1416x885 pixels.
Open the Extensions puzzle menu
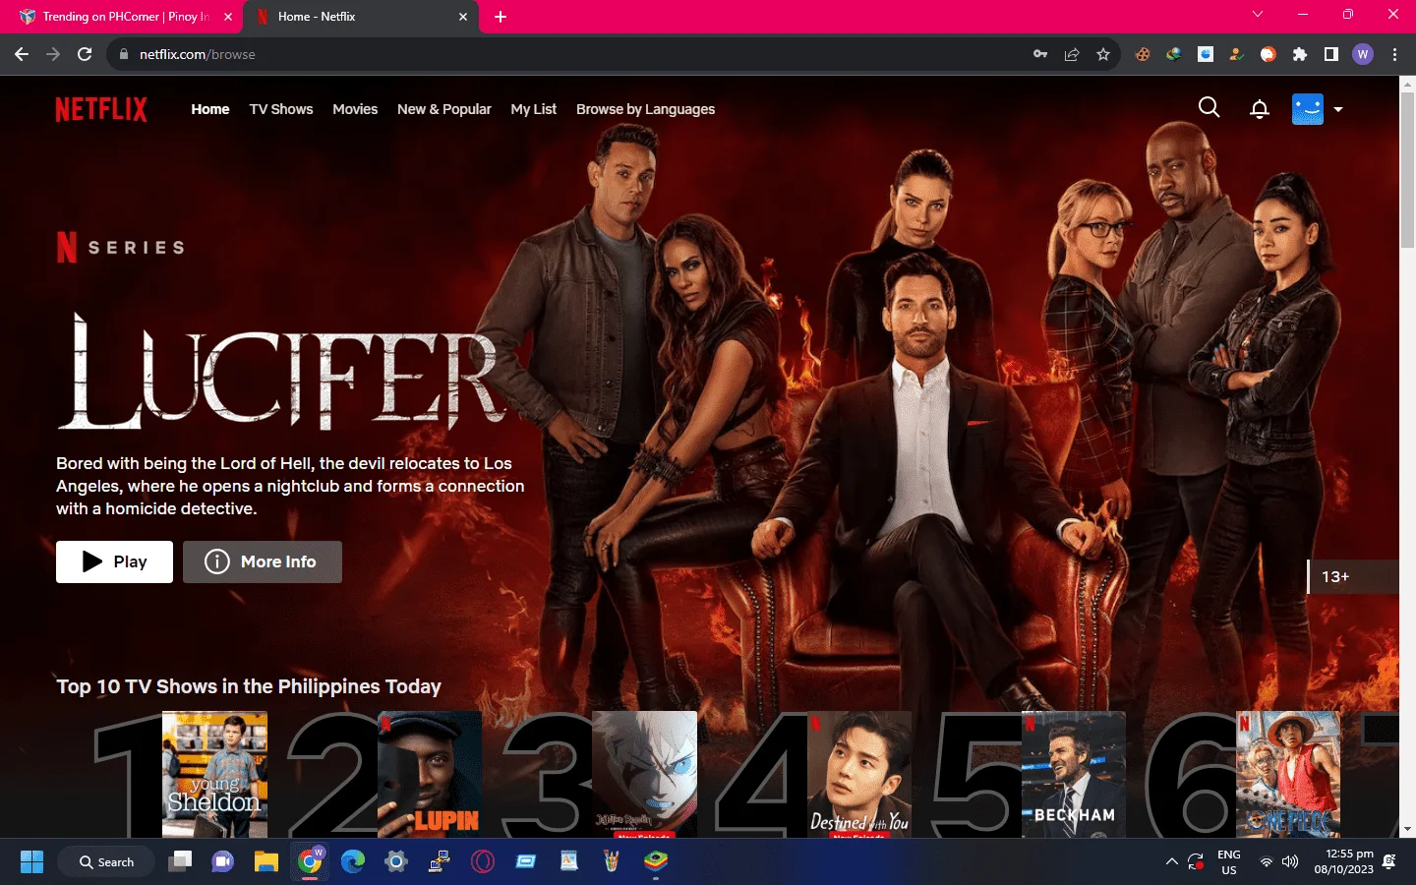click(1300, 54)
